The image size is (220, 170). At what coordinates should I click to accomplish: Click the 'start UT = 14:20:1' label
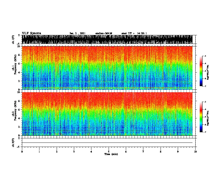point(134,33)
